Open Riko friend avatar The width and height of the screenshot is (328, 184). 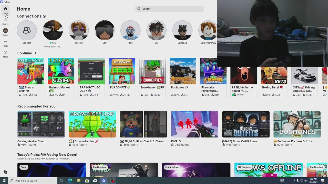pos(130,30)
